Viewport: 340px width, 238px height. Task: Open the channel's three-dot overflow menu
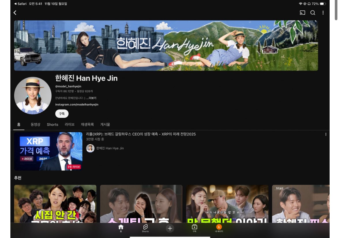click(323, 13)
